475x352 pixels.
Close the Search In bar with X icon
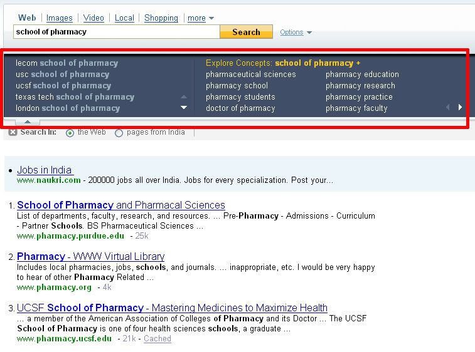tap(13, 132)
